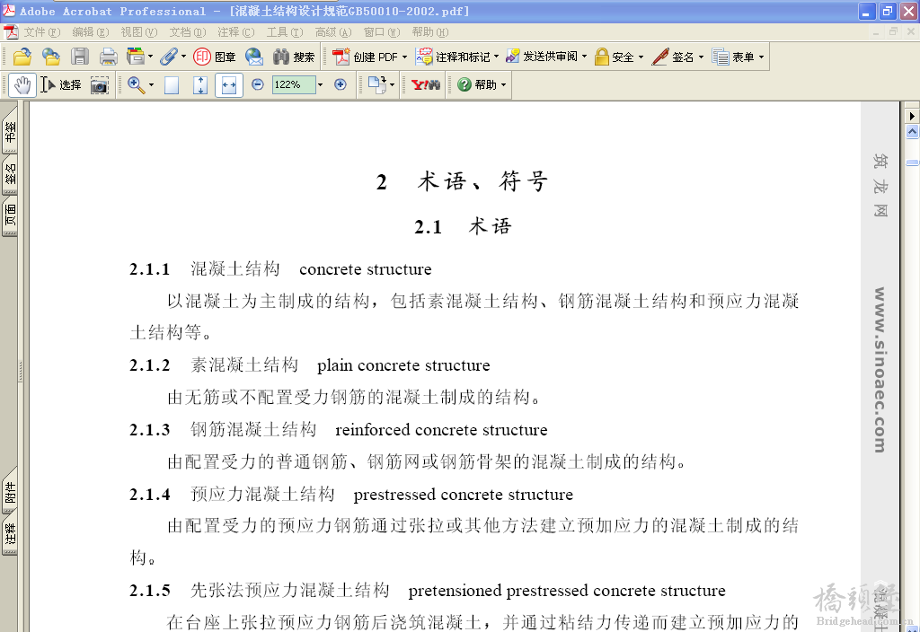
Task: Click the open web page icon
Action: click(x=51, y=57)
